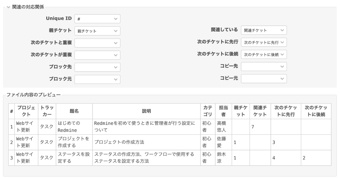Open the コピー先 dropdown
The width and height of the screenshot is (340, 178).
[x=264, y=66]
